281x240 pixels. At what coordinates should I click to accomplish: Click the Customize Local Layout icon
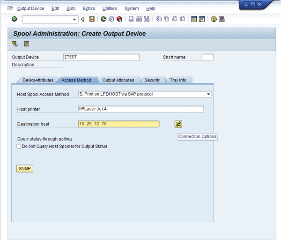[x=222, y=19]
